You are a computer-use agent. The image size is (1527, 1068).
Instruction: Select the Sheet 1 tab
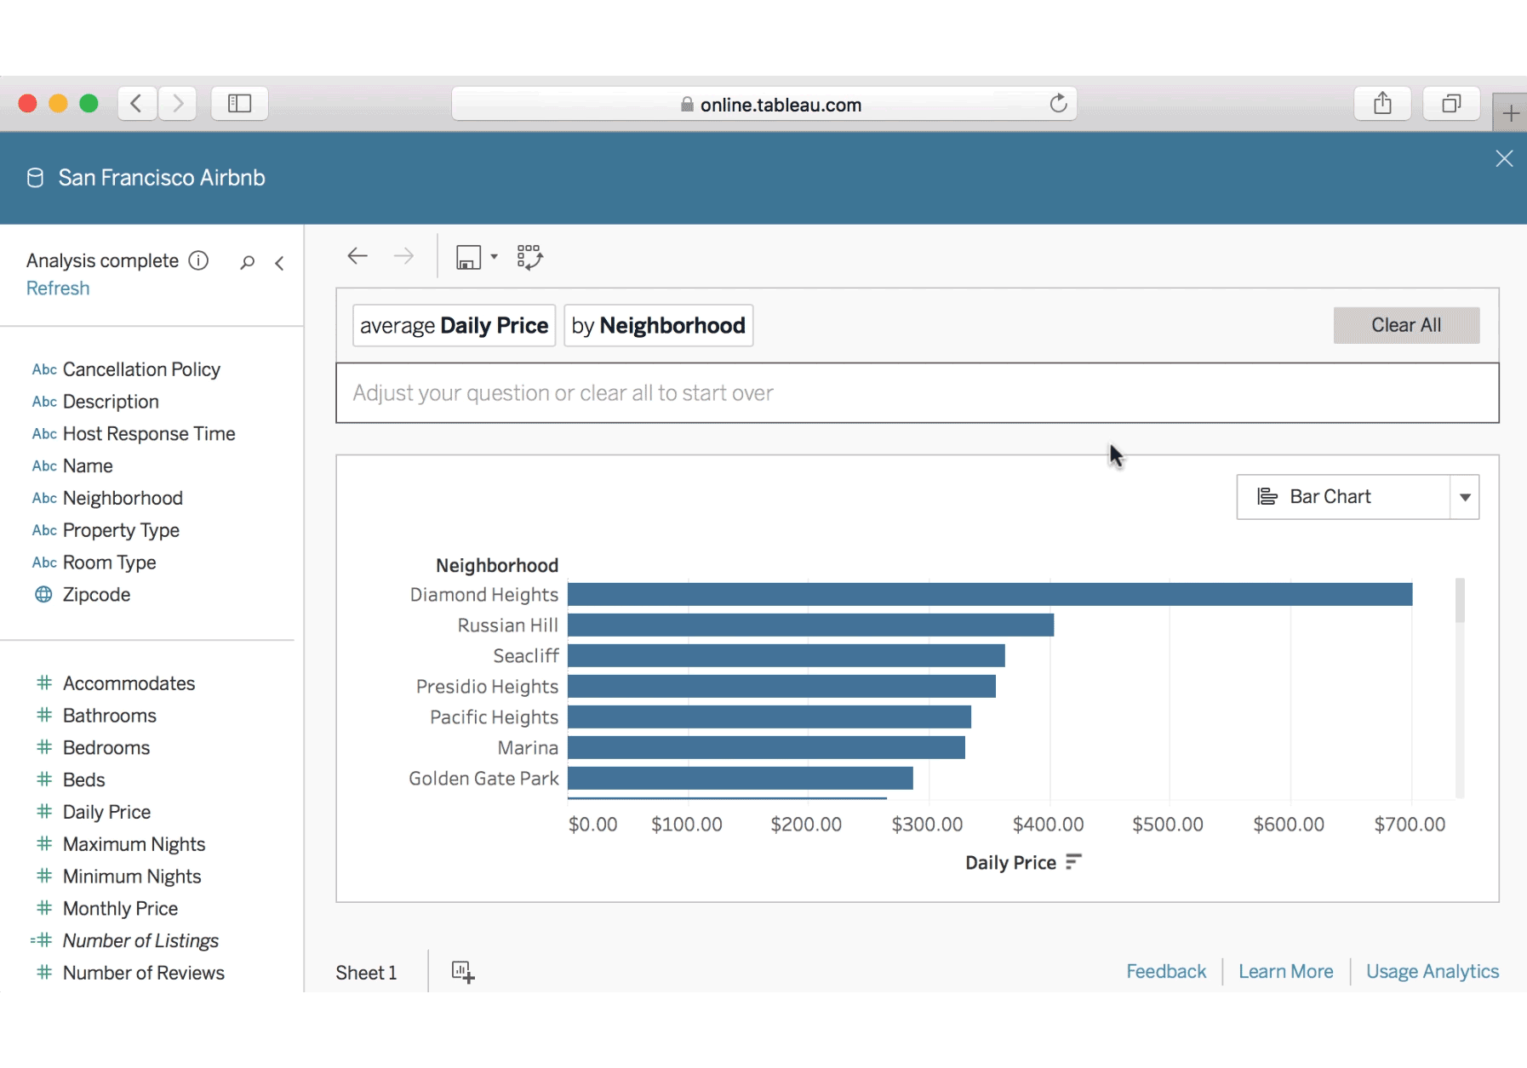(366, 973)
